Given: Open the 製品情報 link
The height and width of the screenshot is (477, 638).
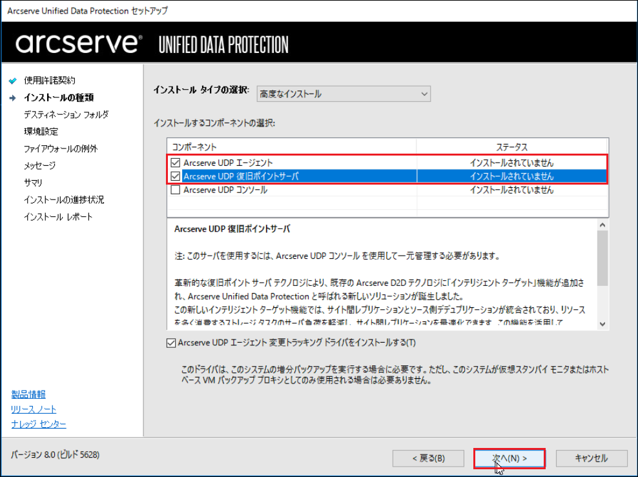Looking at the screenshot, I should click(x=28, y=394).
